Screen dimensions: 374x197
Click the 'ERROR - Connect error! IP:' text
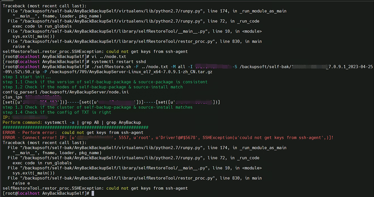pyautogui.click(x=35, y=138)
